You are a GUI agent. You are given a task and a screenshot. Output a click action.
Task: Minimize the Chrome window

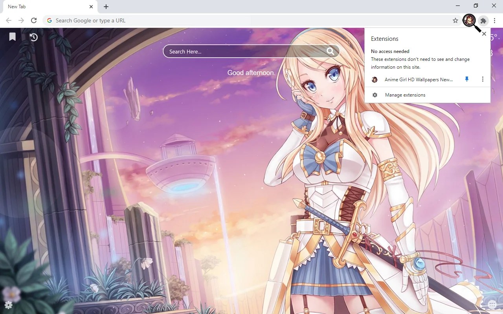click(x=458, y=6)
